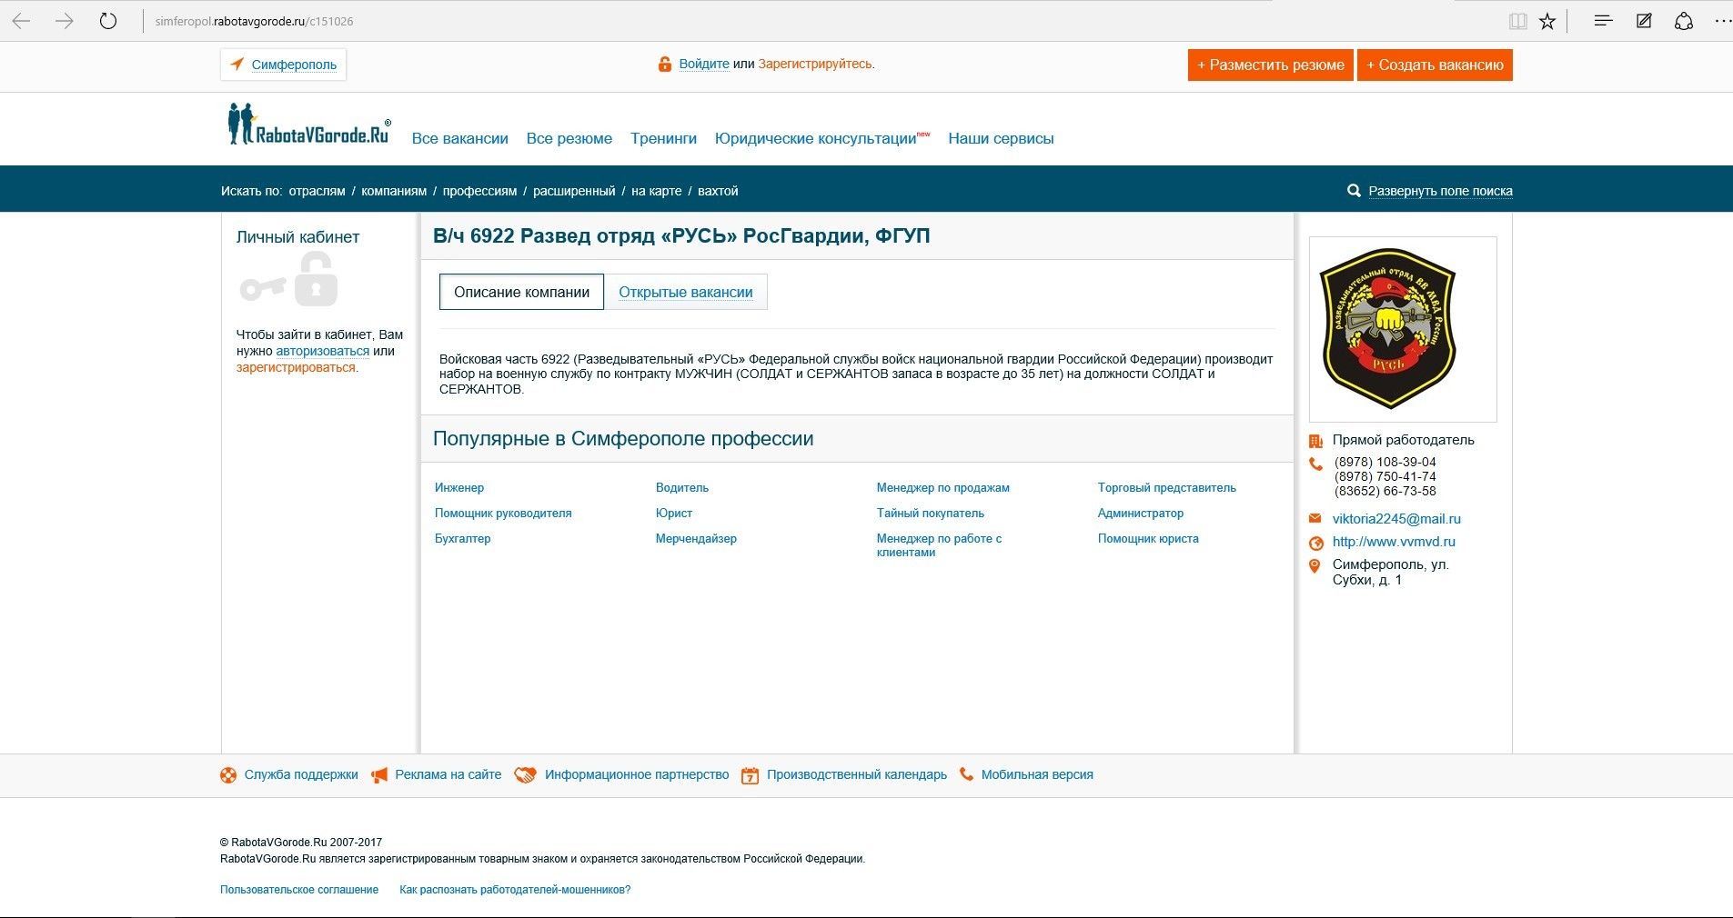The height and width of the screenshot is (918, 1733).
Task: Open Служба поддержки link
Action: (x=301, y=775)
